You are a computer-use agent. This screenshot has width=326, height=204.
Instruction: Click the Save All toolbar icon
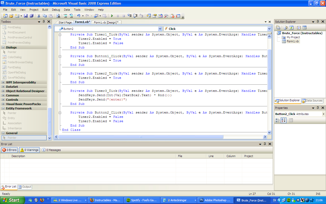pyautogui.click(x=32, y=16)
